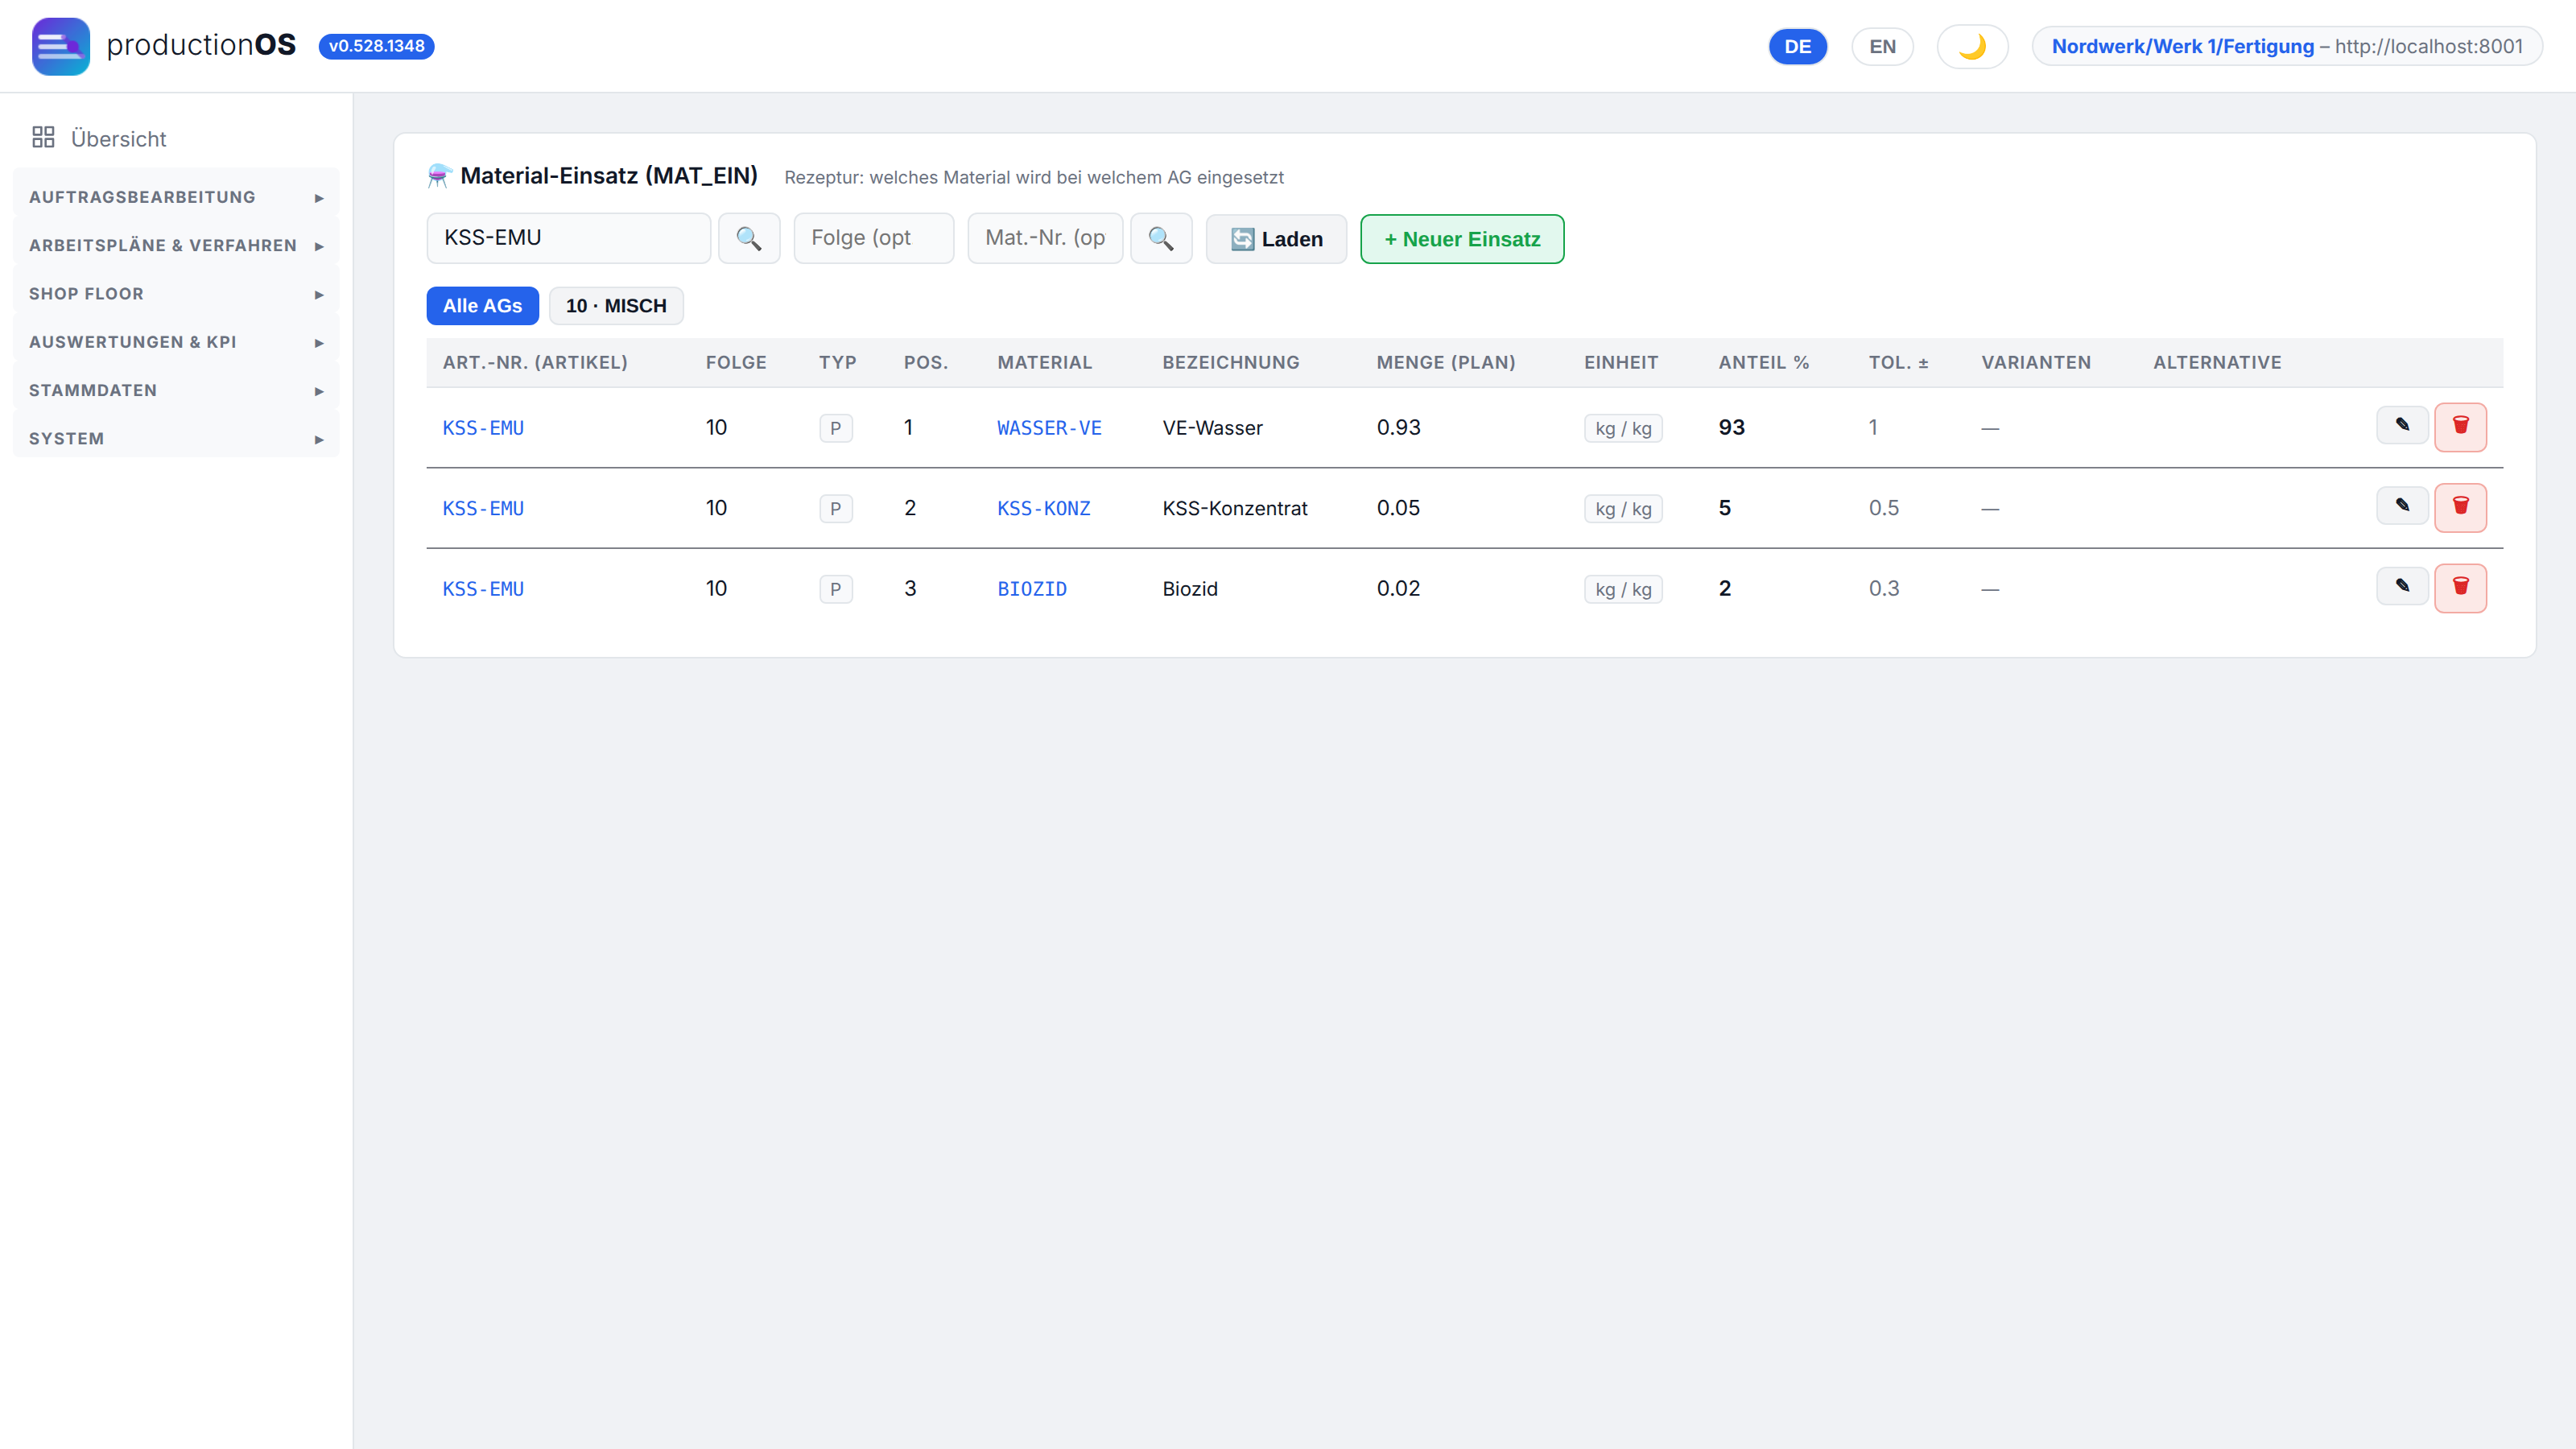Delete the KSS-KONZ row via trash icon

[2460, 508]
